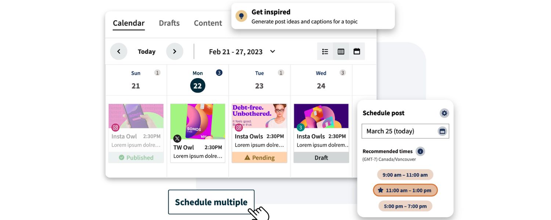Viewport: 551px width, 220px height.
Task: Deselect the starred 11:00 am – 1:00 pm slot
Action: click(x=405, y=190)
